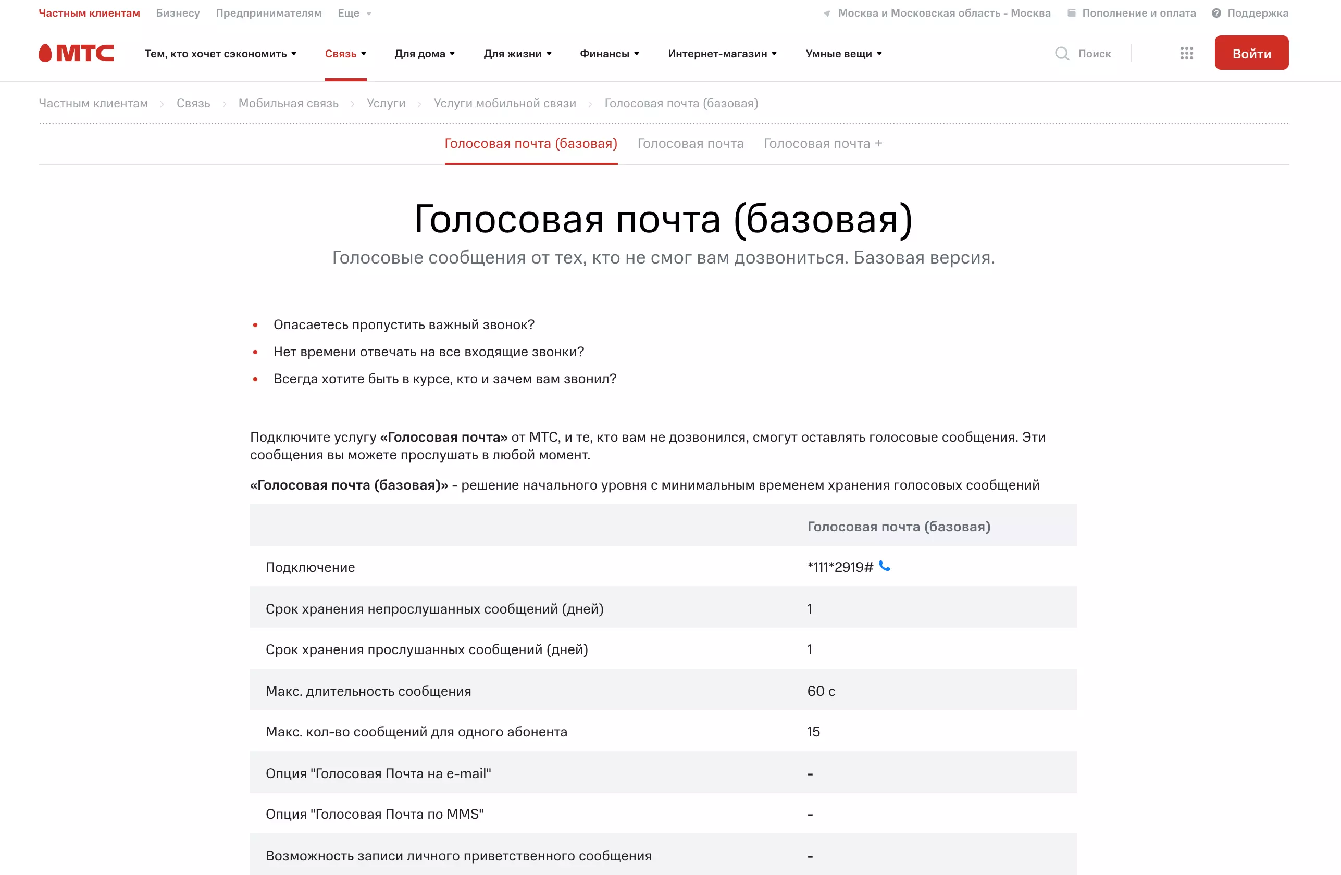1341x875 pixels.
Task: Click the Опция "Голосовая Почта на e-mail" row
Action: coord(663,772)
